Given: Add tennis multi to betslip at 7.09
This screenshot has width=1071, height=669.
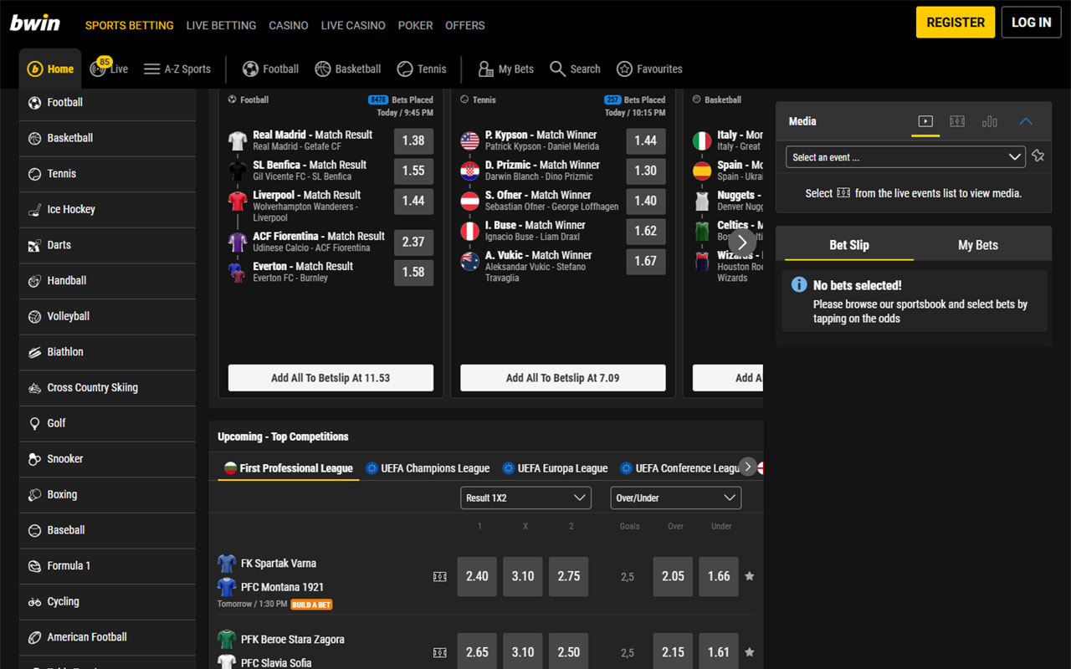Looking at the screenshot, I should tap(563, 378).
